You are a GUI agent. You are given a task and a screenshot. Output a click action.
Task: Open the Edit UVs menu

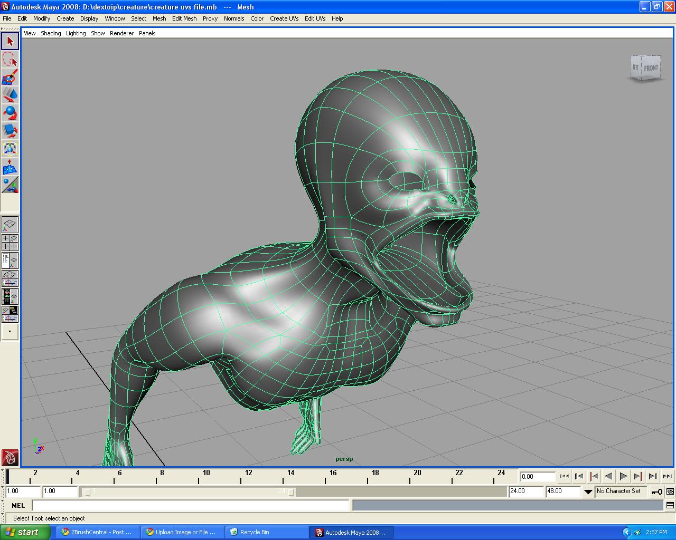click(315, 18)
